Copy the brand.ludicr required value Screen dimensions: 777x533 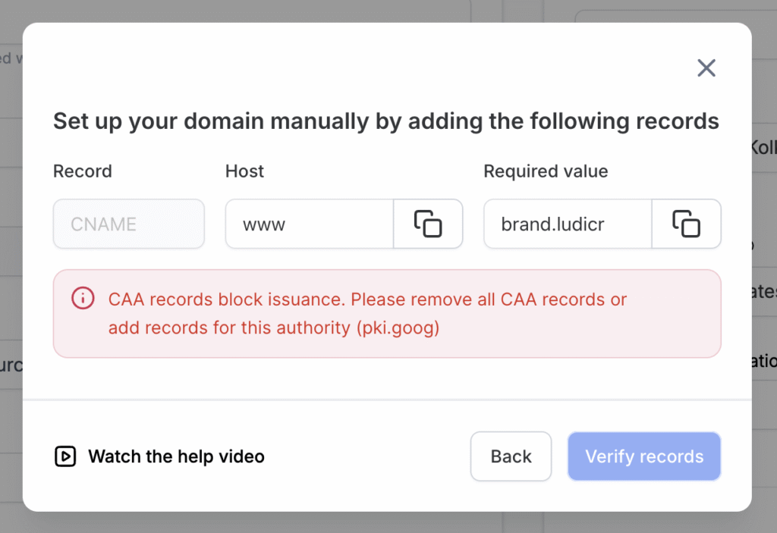pos(686,224)
